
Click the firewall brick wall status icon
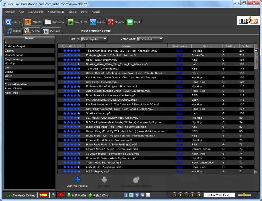tap(53, 195)
